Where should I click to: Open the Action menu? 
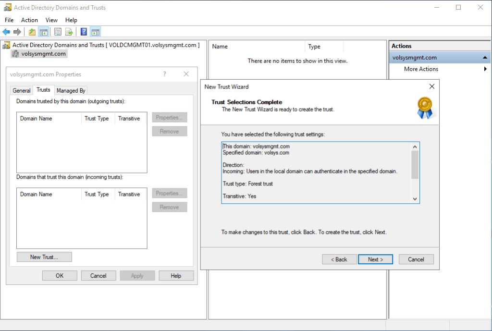pyautogui.click(x=29, y=20)
